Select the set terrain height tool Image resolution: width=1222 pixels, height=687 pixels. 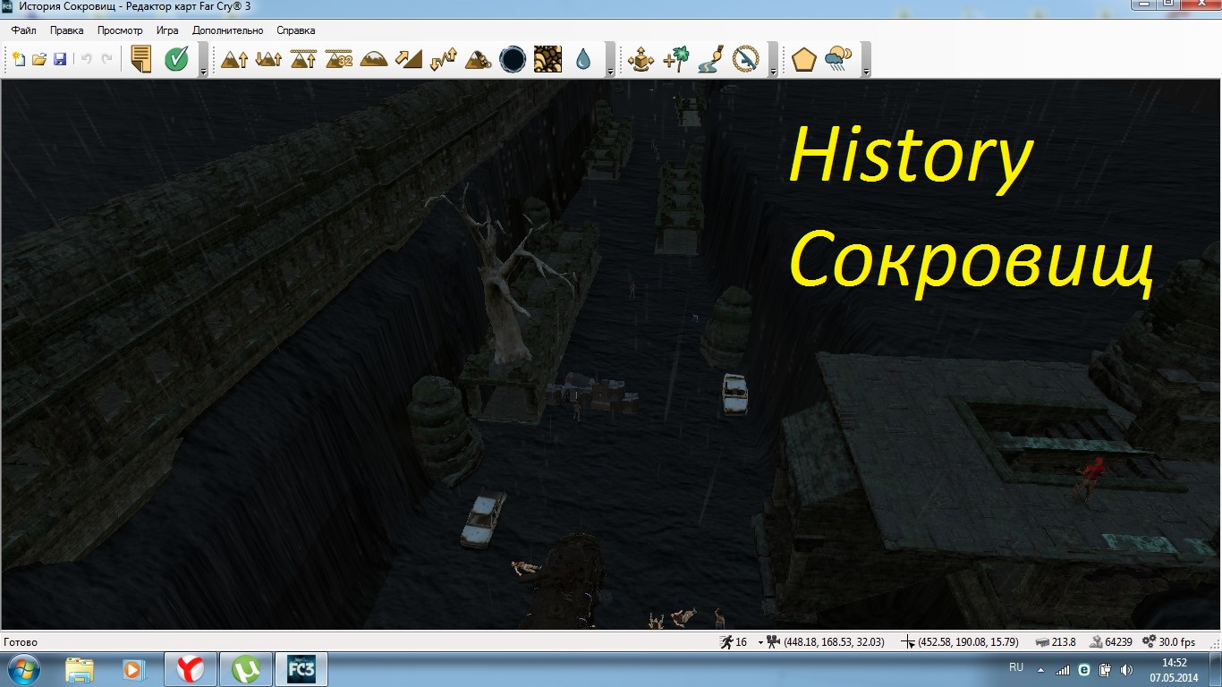point(304,59)
